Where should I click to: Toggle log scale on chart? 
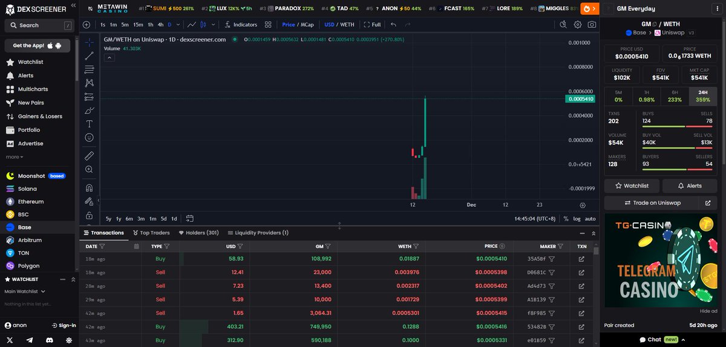pos(577,218)
